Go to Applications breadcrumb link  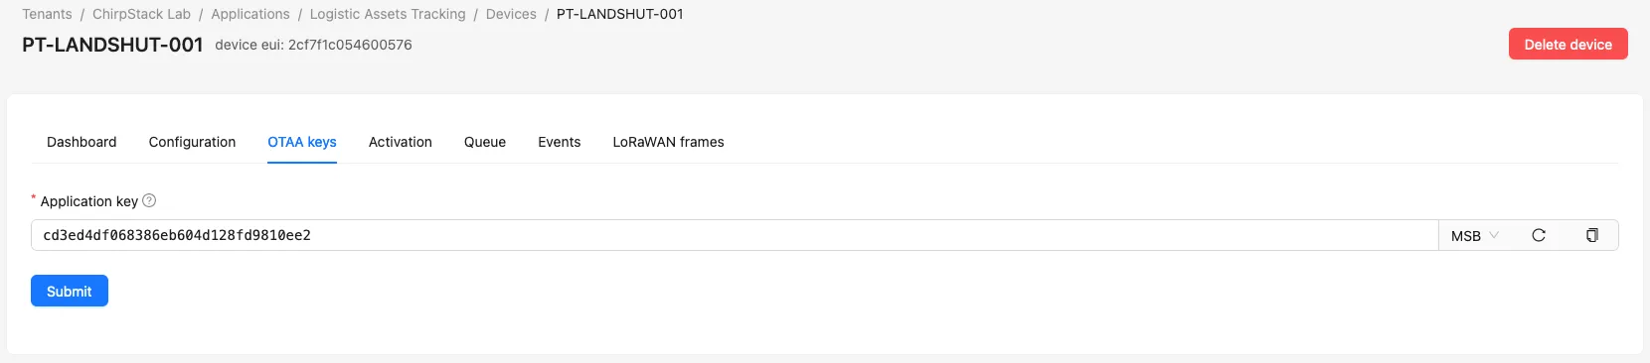[x=250, y=14]
